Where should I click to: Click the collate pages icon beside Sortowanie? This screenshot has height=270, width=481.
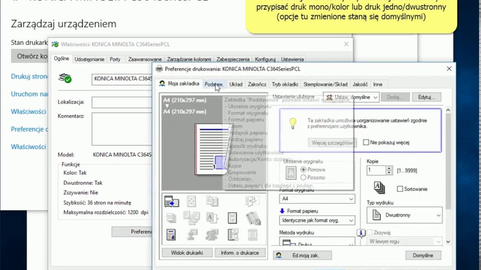[x=379, y=188]
